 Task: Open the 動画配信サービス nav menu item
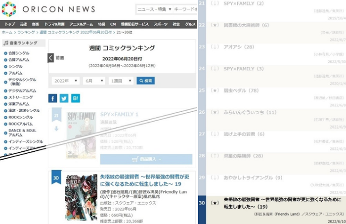click(134, 24)
